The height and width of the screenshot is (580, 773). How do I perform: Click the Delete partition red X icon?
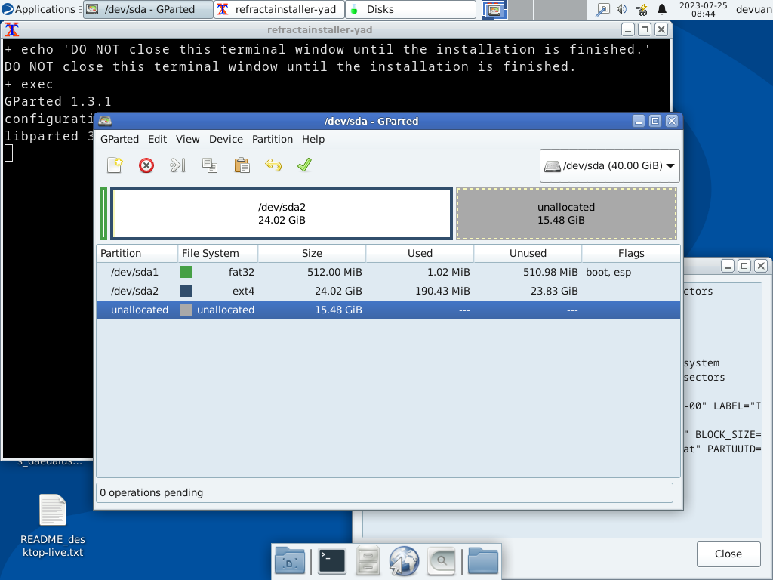click(x=146, y=165)
